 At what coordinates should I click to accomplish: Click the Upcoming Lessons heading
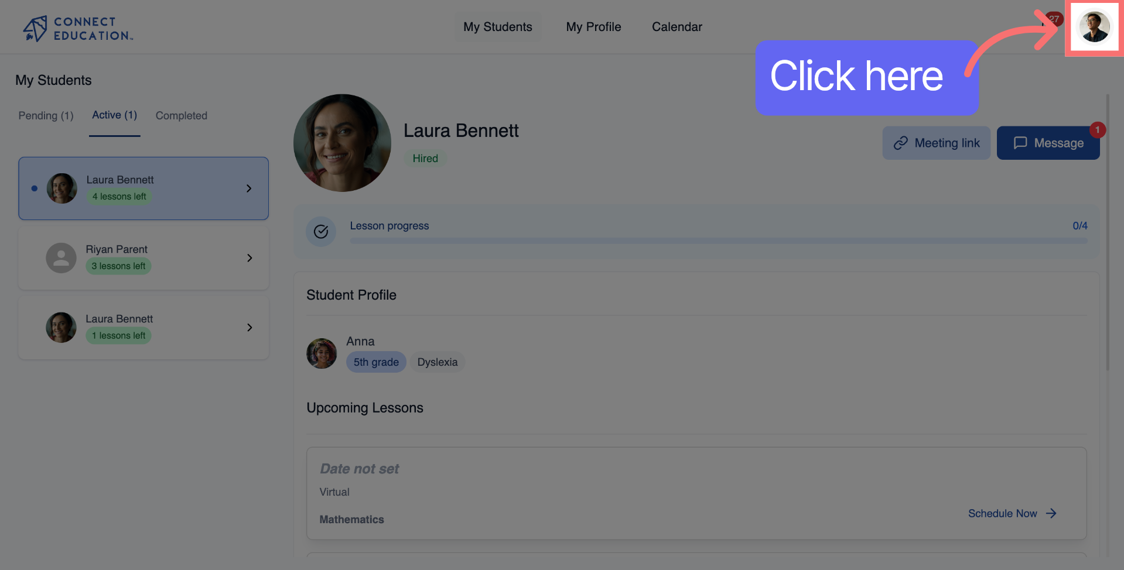(365, 408)
